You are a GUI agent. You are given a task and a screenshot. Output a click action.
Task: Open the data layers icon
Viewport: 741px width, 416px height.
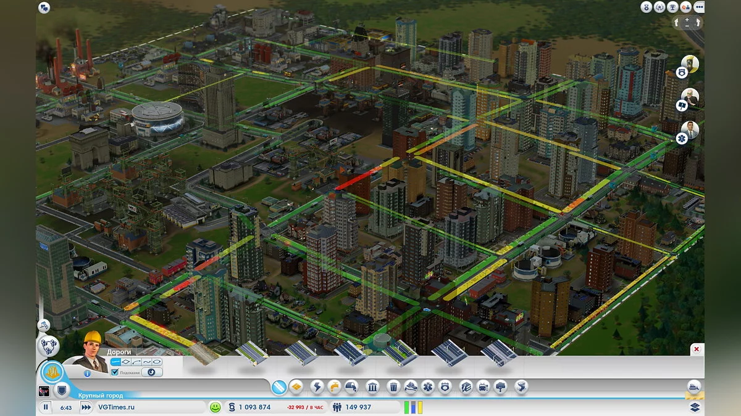point(695,407)
